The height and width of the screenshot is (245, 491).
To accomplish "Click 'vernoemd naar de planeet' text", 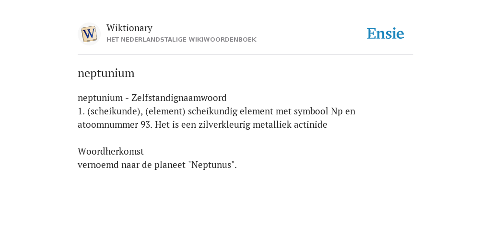I will pyautogui.click(x=131, y=165).
